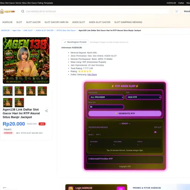Open the AGEN SLOT GACOR menu item
Image resolution: width=190 pixels, height=190 pixels.
[99, 22]
